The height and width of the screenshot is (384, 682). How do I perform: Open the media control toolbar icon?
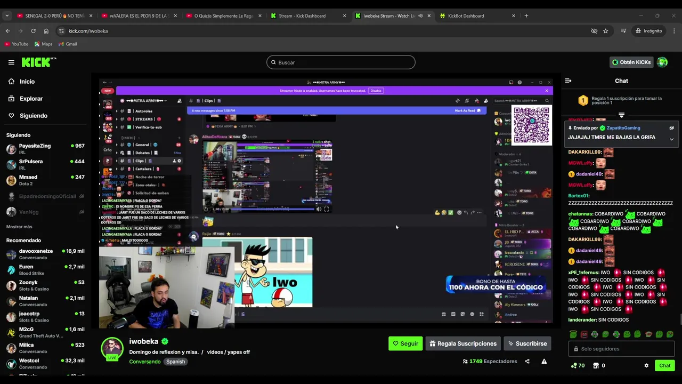pos(623,31)
